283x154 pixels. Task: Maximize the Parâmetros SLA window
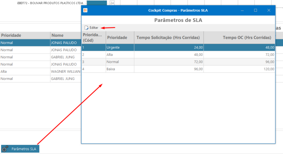pyautogui.click(x=255, y=11)
